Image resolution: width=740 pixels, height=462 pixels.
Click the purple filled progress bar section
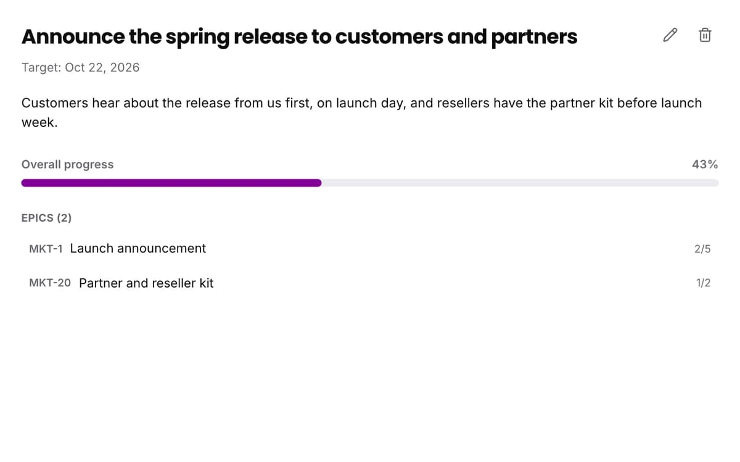(171, 183)
